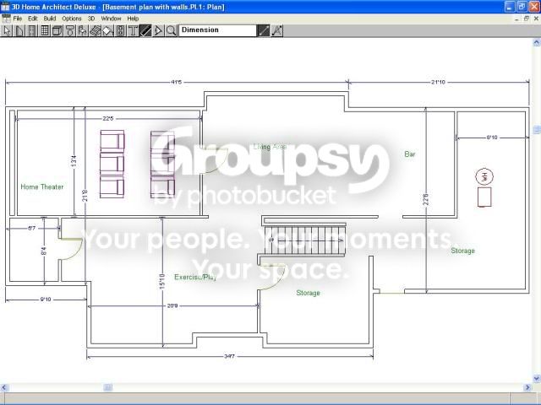
Task: Click the vertical scrollbar thumb
Action: 537,130
